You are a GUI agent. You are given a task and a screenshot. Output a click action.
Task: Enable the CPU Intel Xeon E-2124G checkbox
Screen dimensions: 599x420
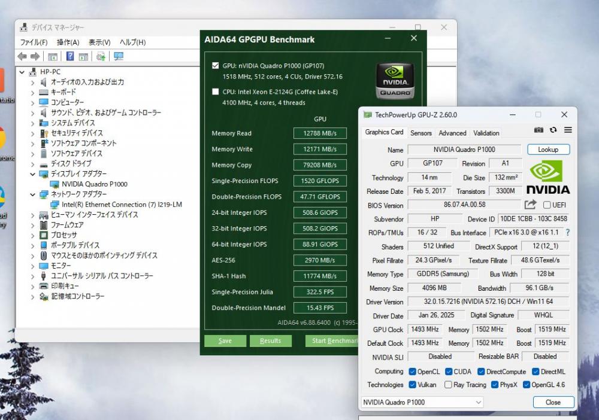(216, 92)
